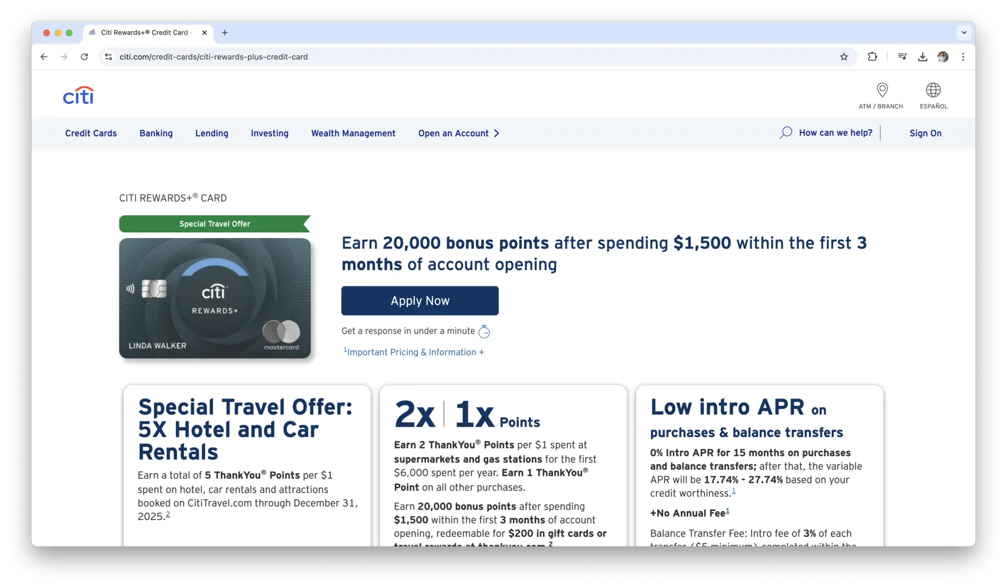Viewport: 1007px width, 588px height.
Task: Click the Low intro APR heading
Action: tap(747, 418)
